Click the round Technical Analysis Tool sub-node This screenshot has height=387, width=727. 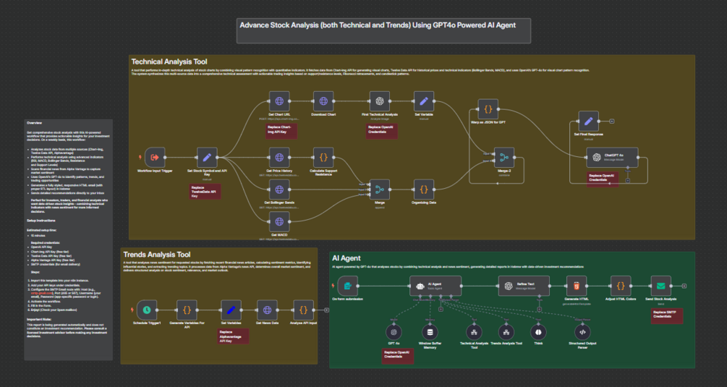point(474,332)
